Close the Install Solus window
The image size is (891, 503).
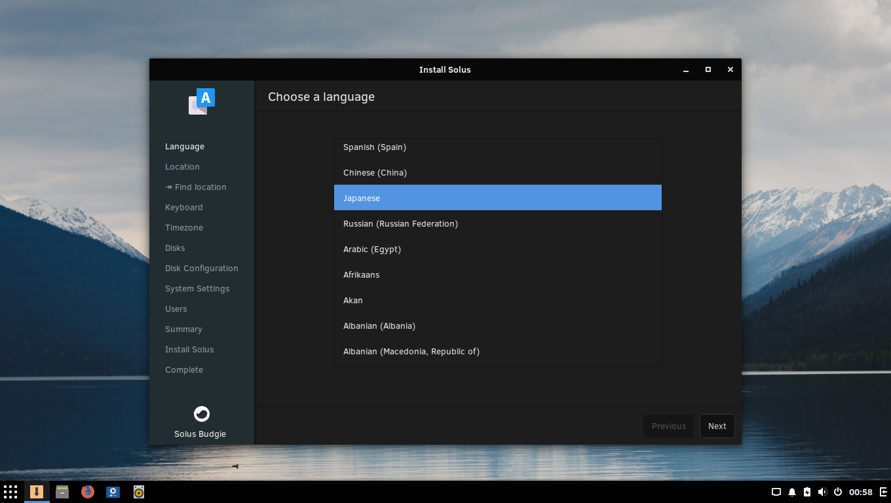point(730,69)
